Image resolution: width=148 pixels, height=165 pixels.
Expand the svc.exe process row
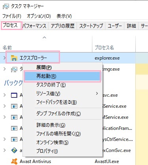(5, 95)
